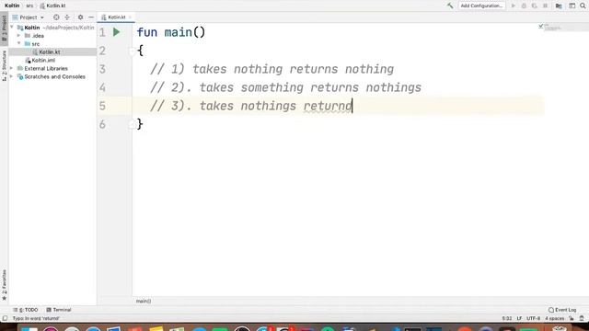Click the Run Anything toolbar icon
The image size is (589, 331).
tap(572, 6)
